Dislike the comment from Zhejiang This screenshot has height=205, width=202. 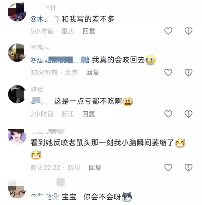tap(188, 114)
